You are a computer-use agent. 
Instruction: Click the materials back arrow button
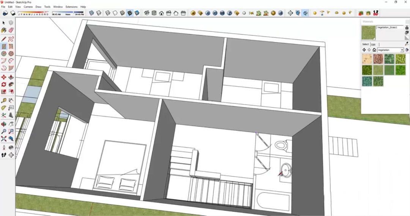pyautogui.click(x=364, y=50)
